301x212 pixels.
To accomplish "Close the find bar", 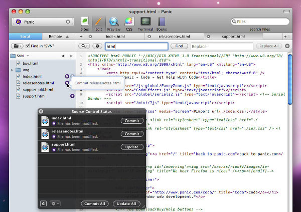I will click(287, 46).
